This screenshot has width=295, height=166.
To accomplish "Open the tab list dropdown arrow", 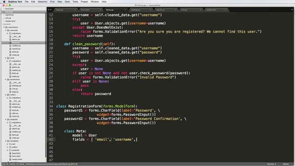I will point(292,10).
